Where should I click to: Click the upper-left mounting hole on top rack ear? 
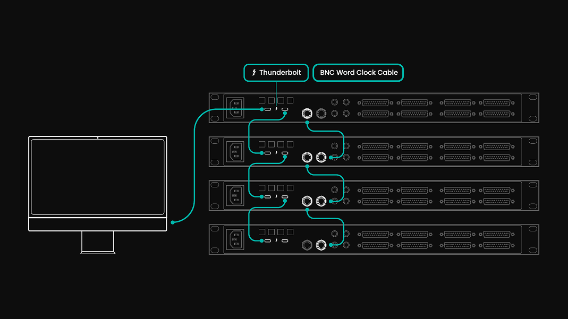pyautogui.click(x=215, y=97)
